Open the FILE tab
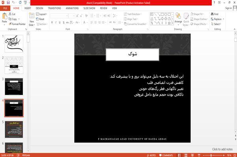The height and width of the screenshot is (157, 237). pos(5,8)
